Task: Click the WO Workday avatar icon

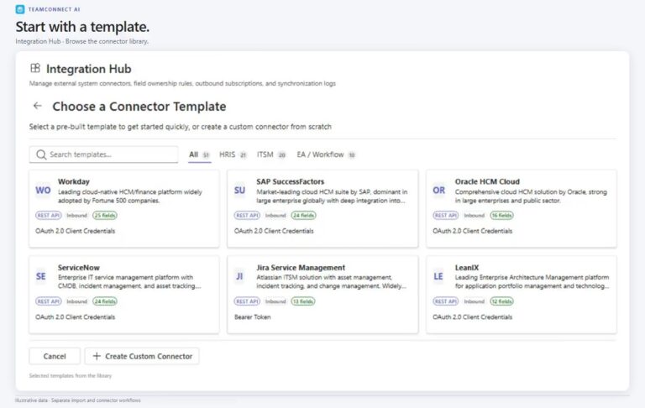Action: point(43,191)
